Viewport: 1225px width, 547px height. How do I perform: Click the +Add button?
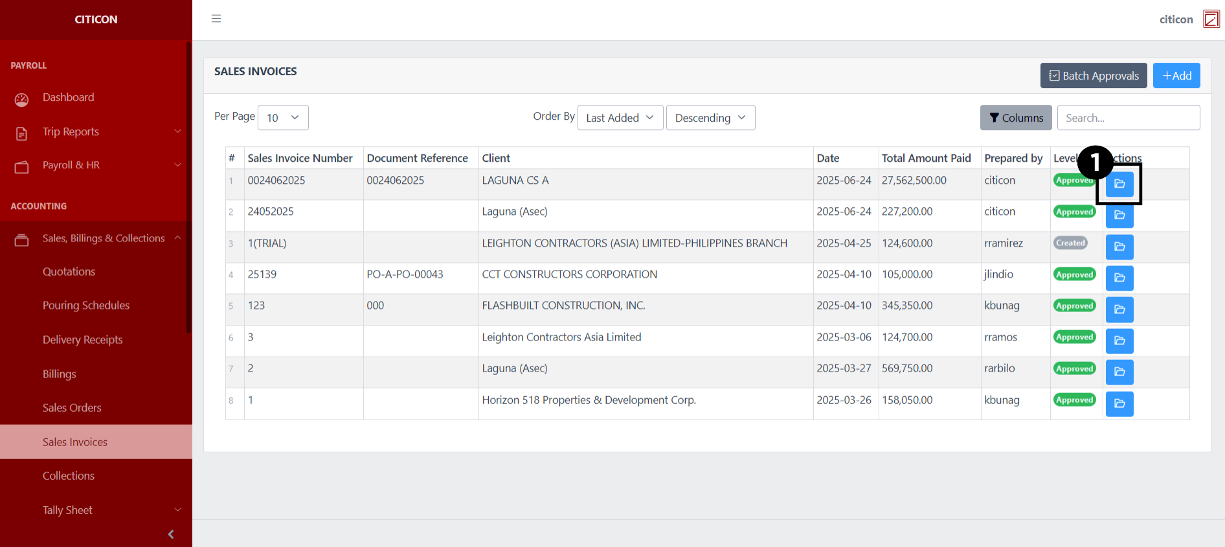1176,76
